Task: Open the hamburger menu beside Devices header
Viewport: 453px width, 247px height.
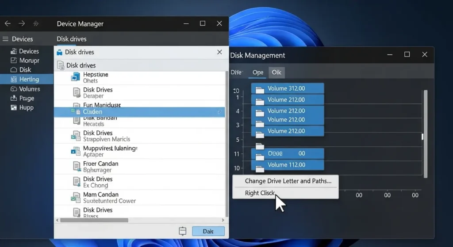Action: point(5,39)
